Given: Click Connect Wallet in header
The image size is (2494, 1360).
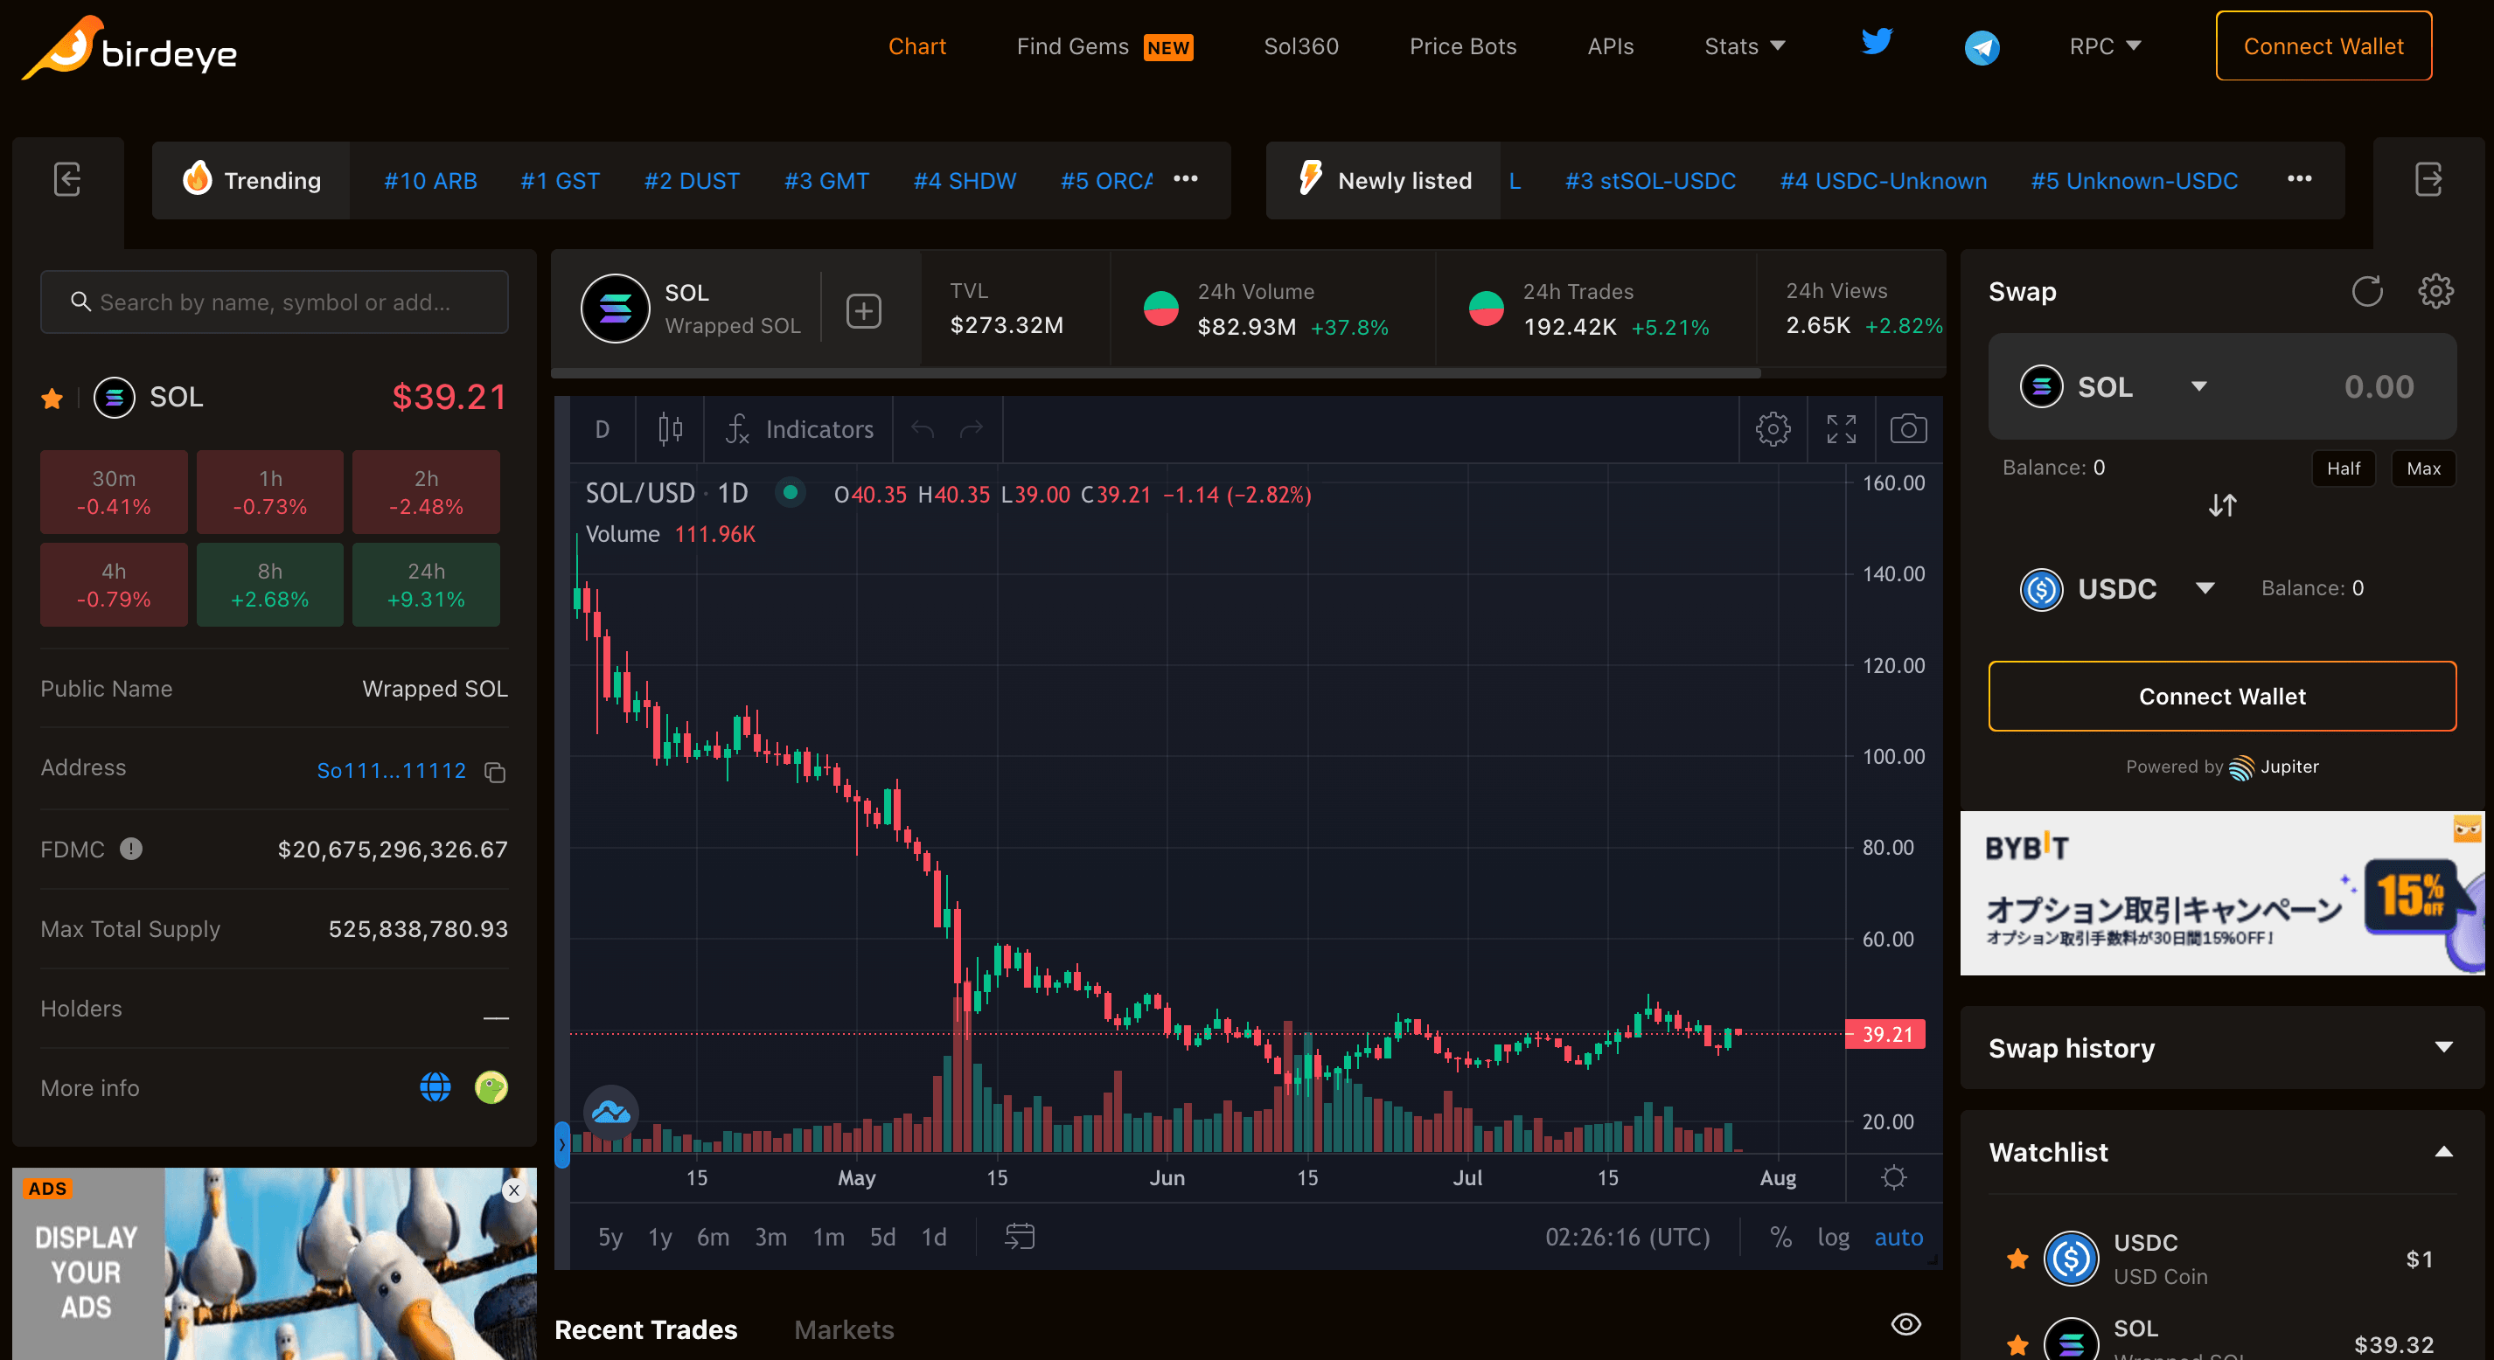Looking at the screenshot, I should pos(2323,45).
